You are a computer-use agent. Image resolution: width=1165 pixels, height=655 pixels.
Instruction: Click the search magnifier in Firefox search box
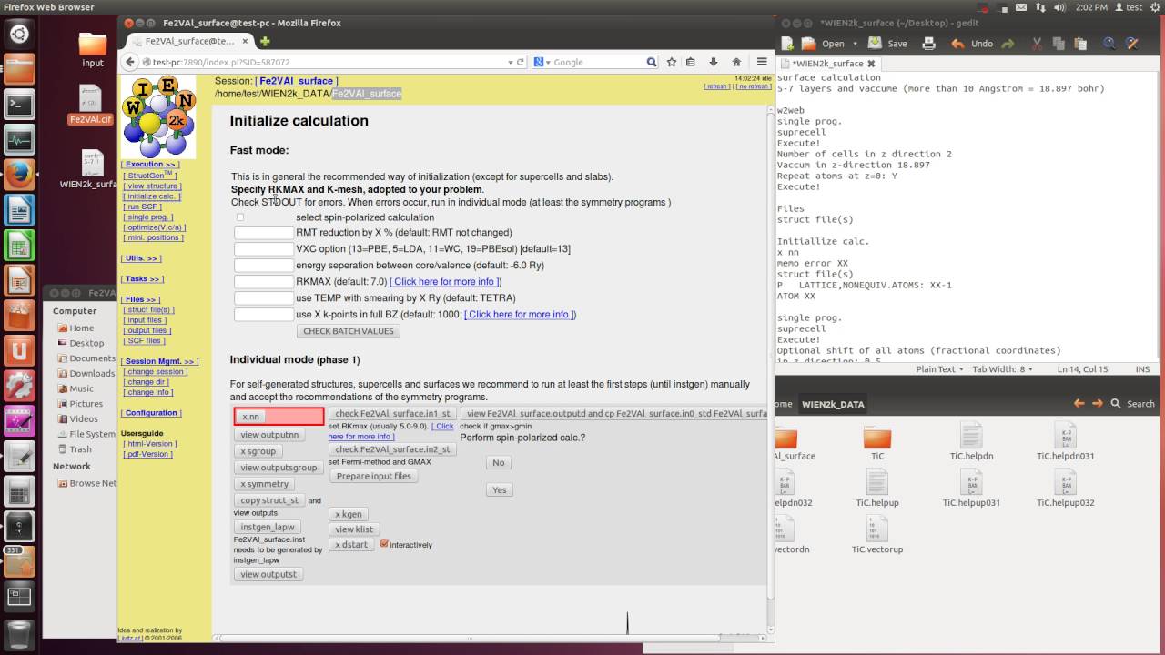[652, 62]
